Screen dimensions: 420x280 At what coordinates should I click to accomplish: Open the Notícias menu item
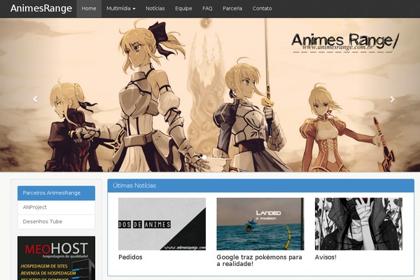pos(155,8)
